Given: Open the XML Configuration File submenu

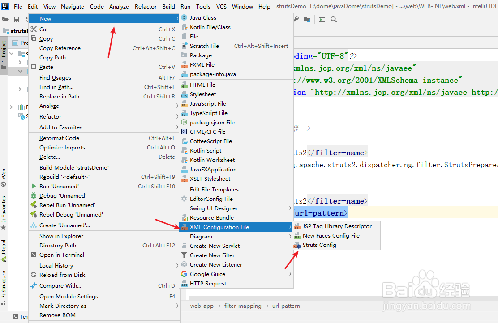Looking at the screenshot, I should tap(236, 227).
